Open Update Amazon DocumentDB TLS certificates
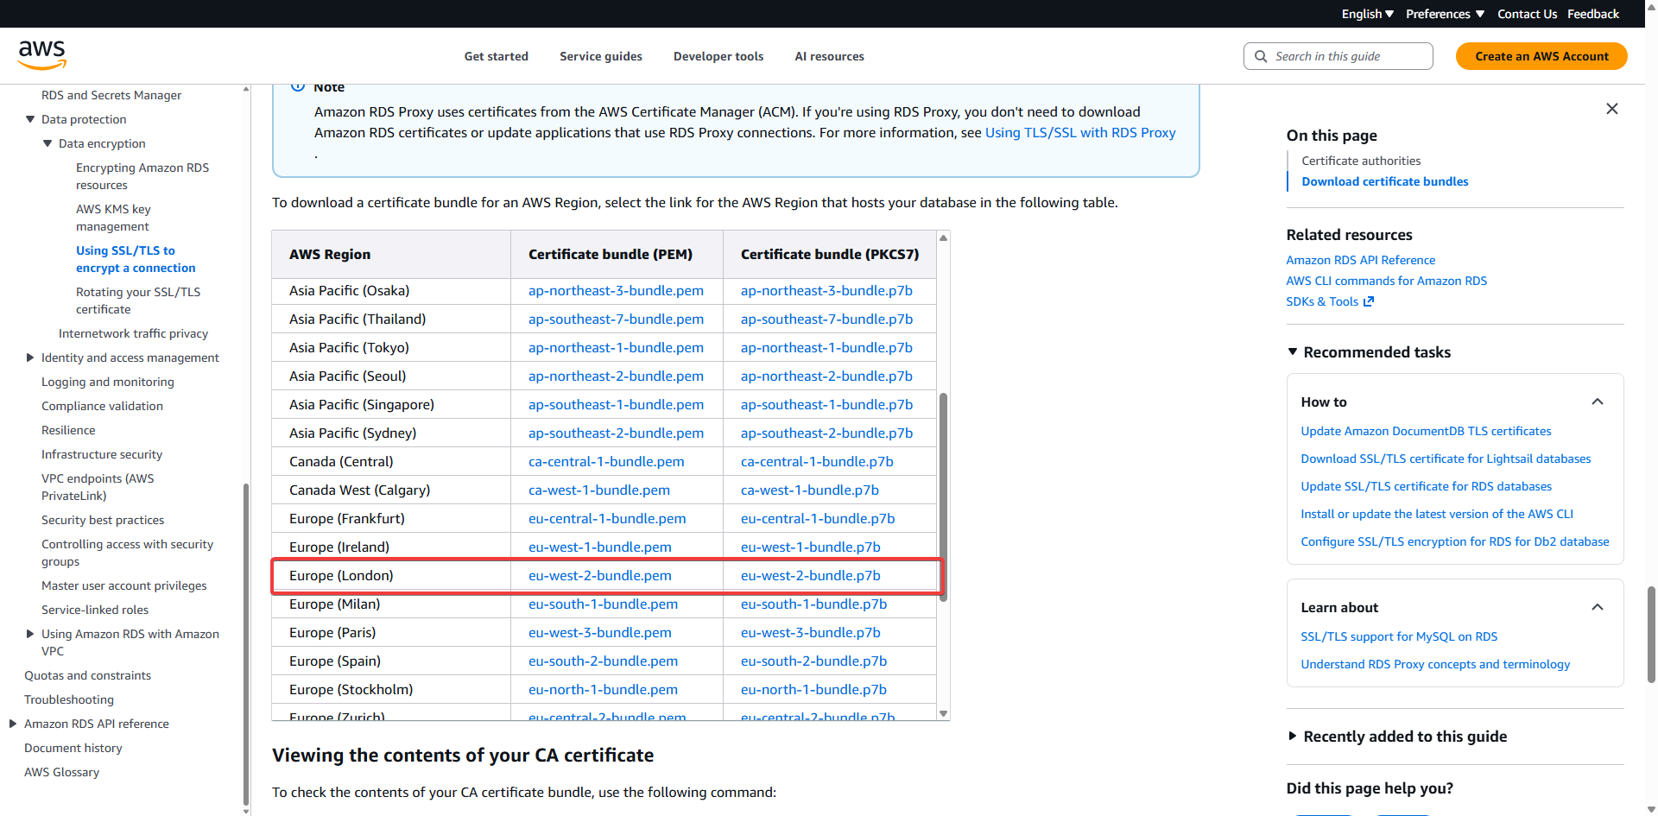Screen dimensions: 1658x816 (x=1426, y=431)
